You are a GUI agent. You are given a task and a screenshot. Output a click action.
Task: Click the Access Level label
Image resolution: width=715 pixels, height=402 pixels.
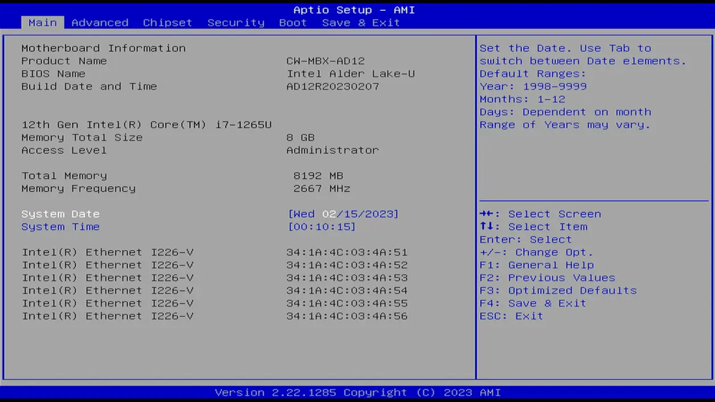tap(64, 150)
